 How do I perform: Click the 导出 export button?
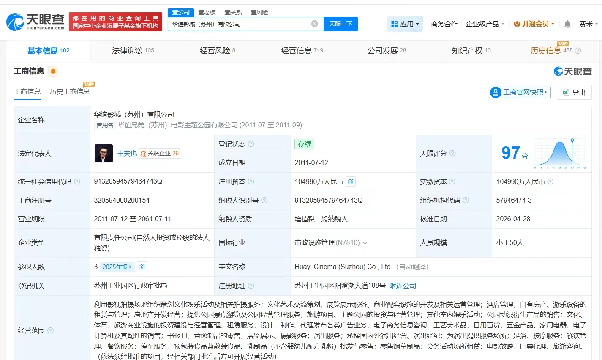coord(574,92)
